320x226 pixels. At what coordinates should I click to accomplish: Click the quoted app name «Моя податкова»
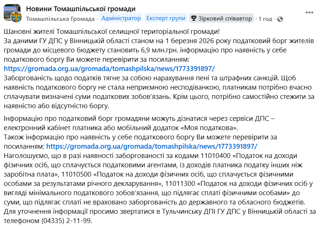point(206,128)
